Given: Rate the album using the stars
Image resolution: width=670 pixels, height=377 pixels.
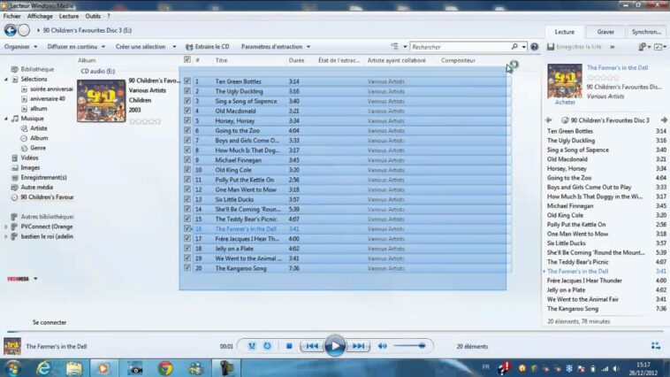Looking at the screenshot, I should pyautogui.click(x=145, y=121).
